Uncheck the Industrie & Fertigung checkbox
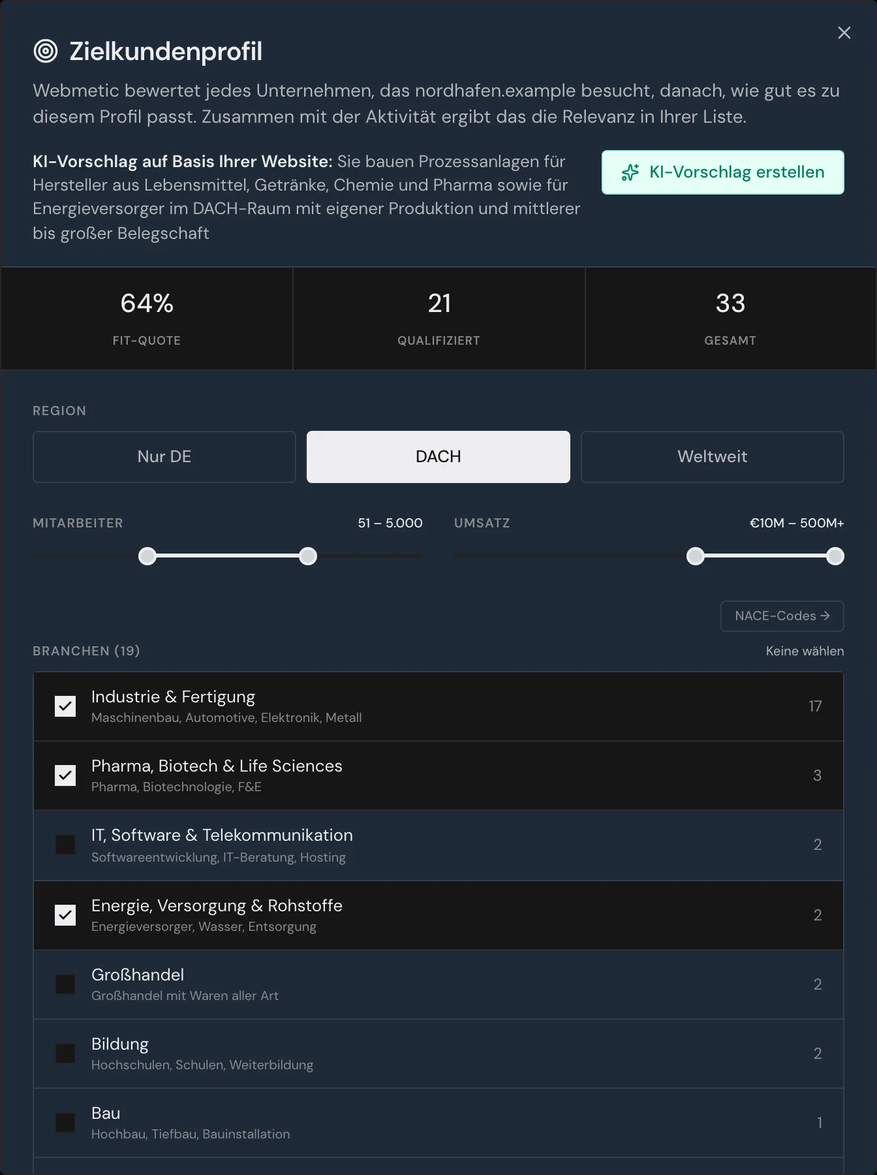 [x=65, y=706]
